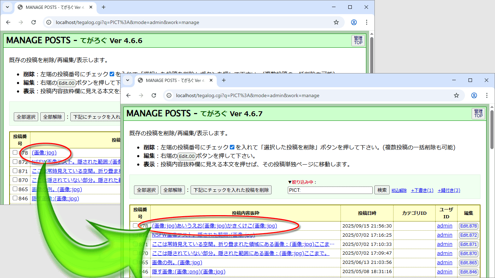This screenshot has height=278, width=495.
Task: Open the profile icon in the Ver 4.6.7 window
Action: pos(474,95)
